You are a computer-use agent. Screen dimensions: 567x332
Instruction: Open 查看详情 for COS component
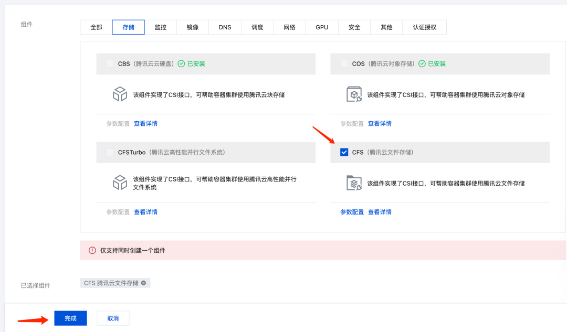click(x=380, y=124)
